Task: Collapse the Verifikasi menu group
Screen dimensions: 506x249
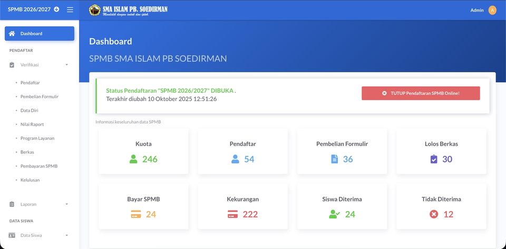Action: (40, 65)
